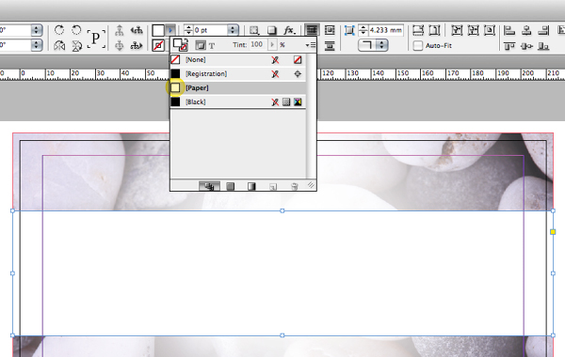Click the P transform preview indicator

pyautogui.click(x=96, y=39)
